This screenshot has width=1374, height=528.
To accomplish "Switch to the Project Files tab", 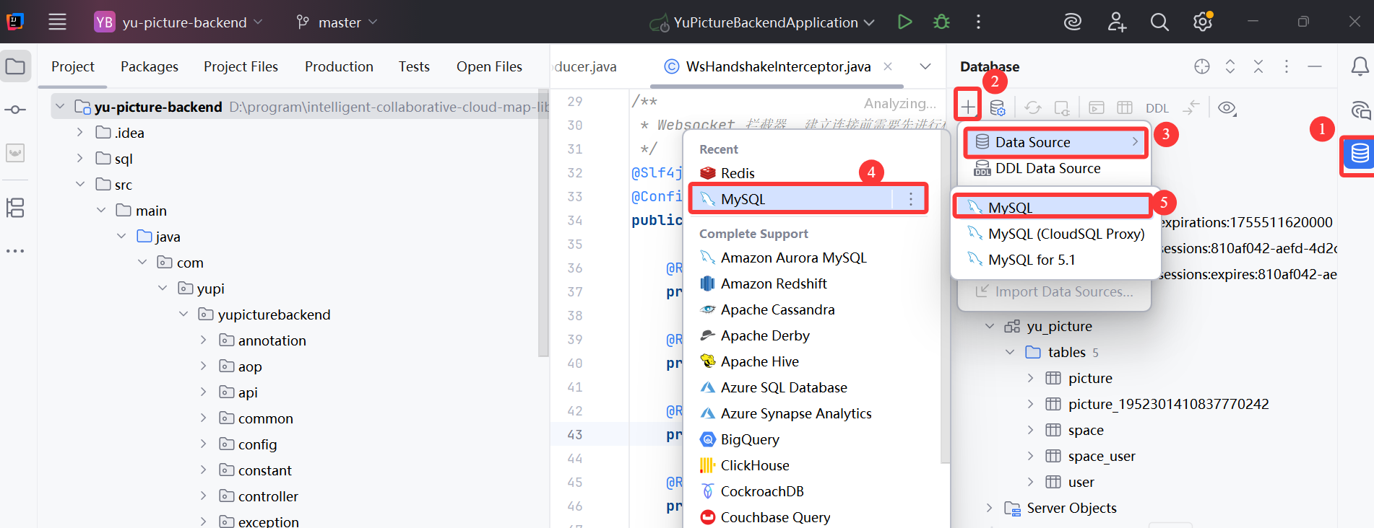I will pyautogui.click(x=241, y=66).
